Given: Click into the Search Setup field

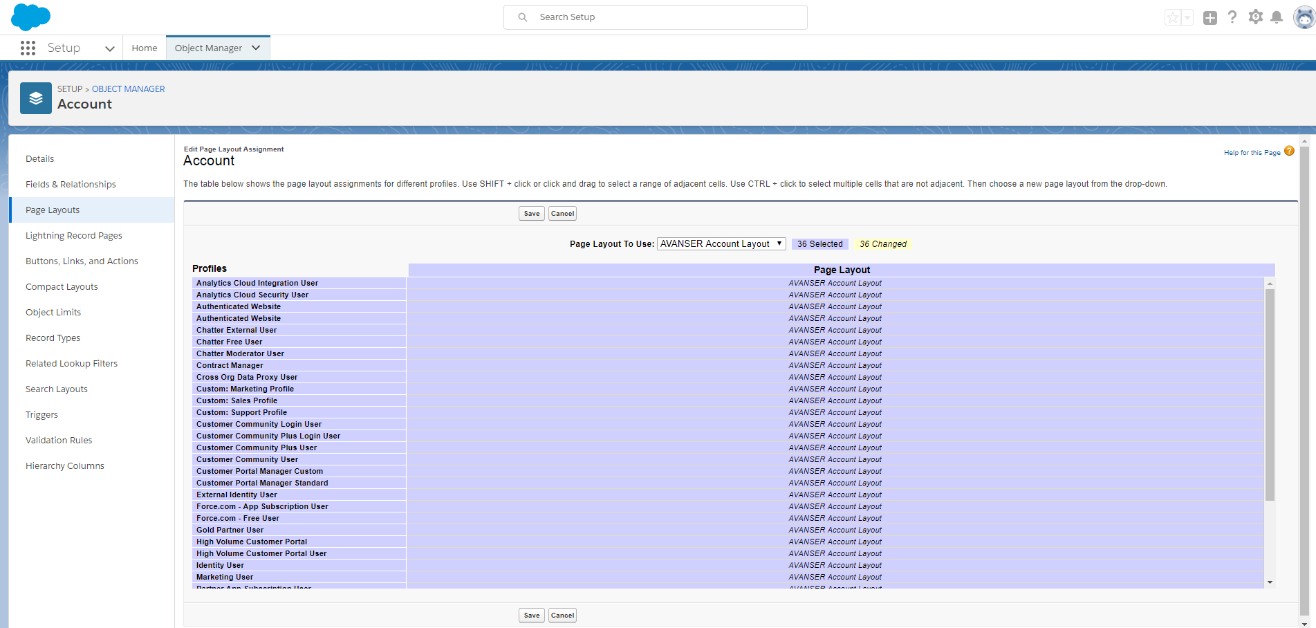Looking at the screenshot, I should coord(656,17).
